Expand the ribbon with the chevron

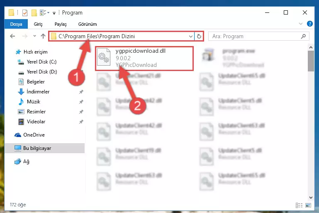point(300,24)
